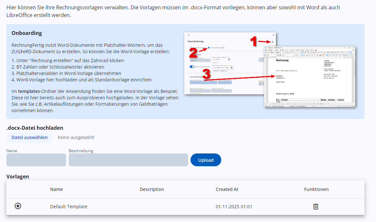Click the Name column header

coord(56,189)
